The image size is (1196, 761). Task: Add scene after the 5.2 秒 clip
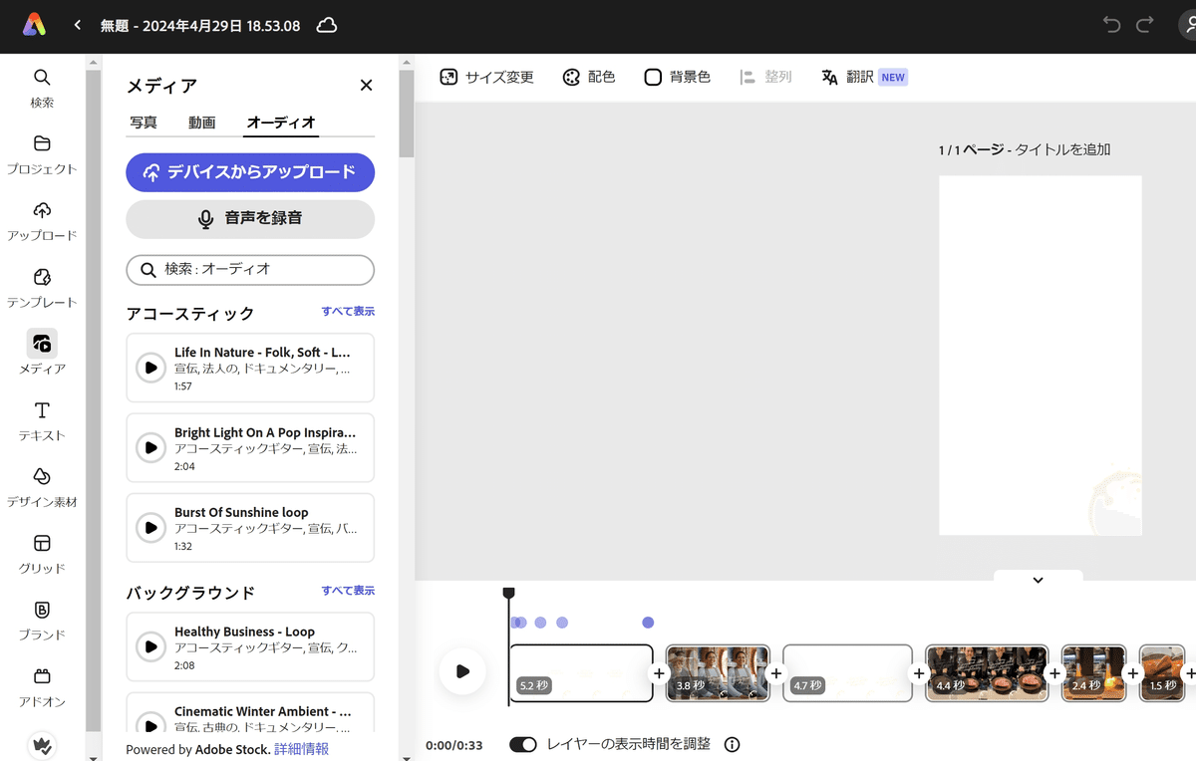pos(659,673)
